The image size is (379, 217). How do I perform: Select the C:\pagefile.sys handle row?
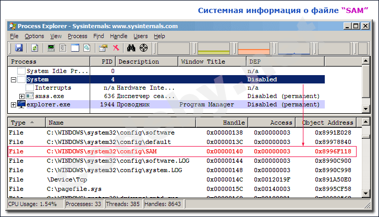[182, 189]
